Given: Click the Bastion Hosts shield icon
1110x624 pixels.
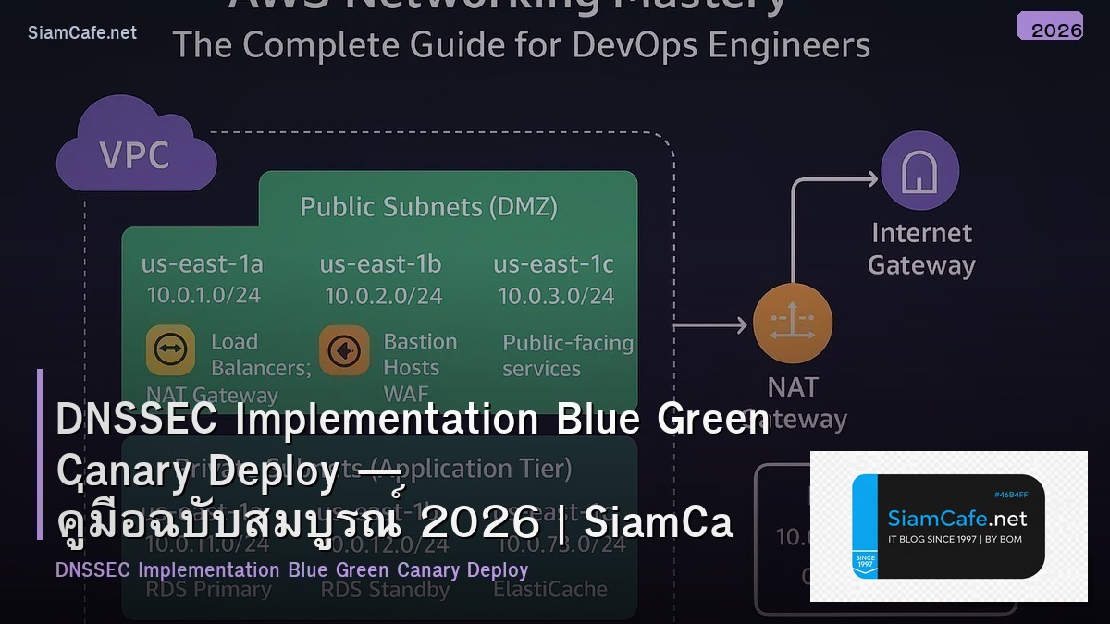Looking at the screenshot, I should click(x=344, y=351).
